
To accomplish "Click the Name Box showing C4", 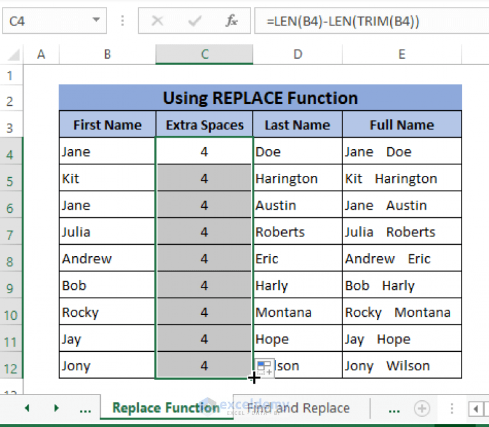I will [55, 21].
